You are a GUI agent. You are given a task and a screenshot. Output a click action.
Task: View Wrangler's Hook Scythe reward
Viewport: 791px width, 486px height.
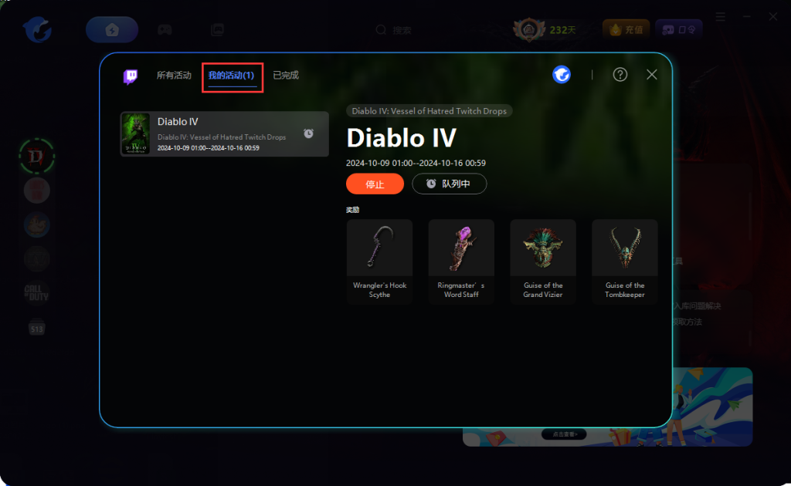(x=379, y=262)
